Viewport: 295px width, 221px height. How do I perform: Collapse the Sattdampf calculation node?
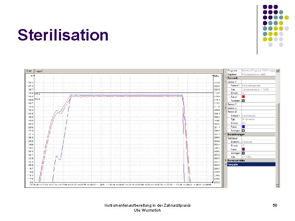pyautogui.click(x=225, y=138)
